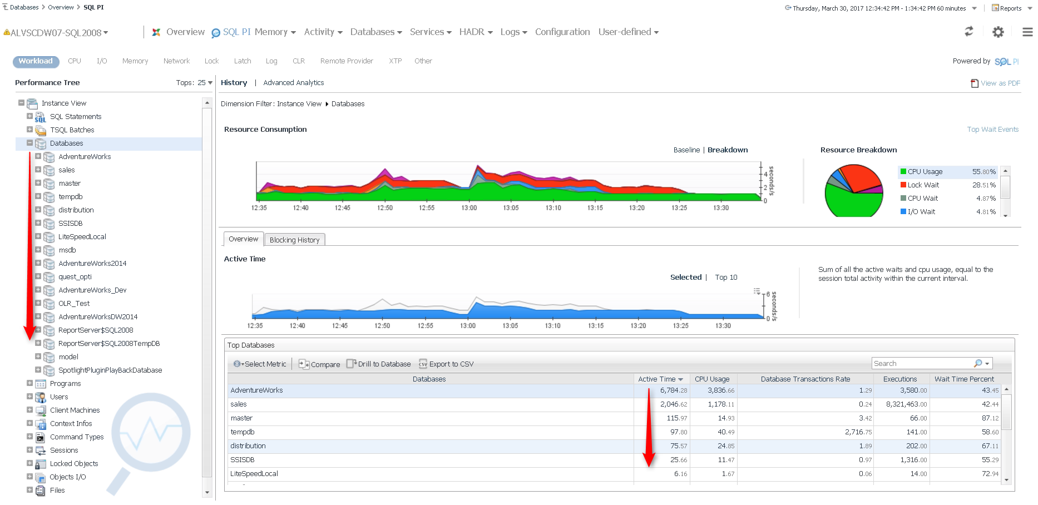Open the Top Wait Events link
Viewport: 1038px width, 505px height.
point(992,130)
